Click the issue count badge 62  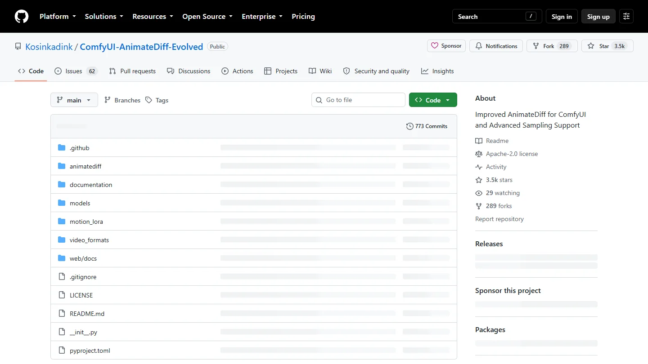click(x=92, y=71)
